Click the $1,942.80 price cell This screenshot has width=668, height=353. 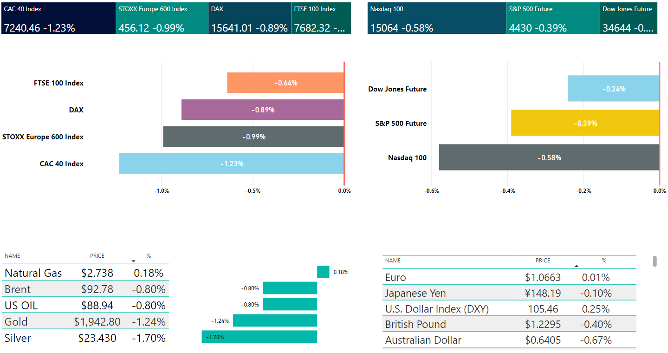(x=97, y=321)
